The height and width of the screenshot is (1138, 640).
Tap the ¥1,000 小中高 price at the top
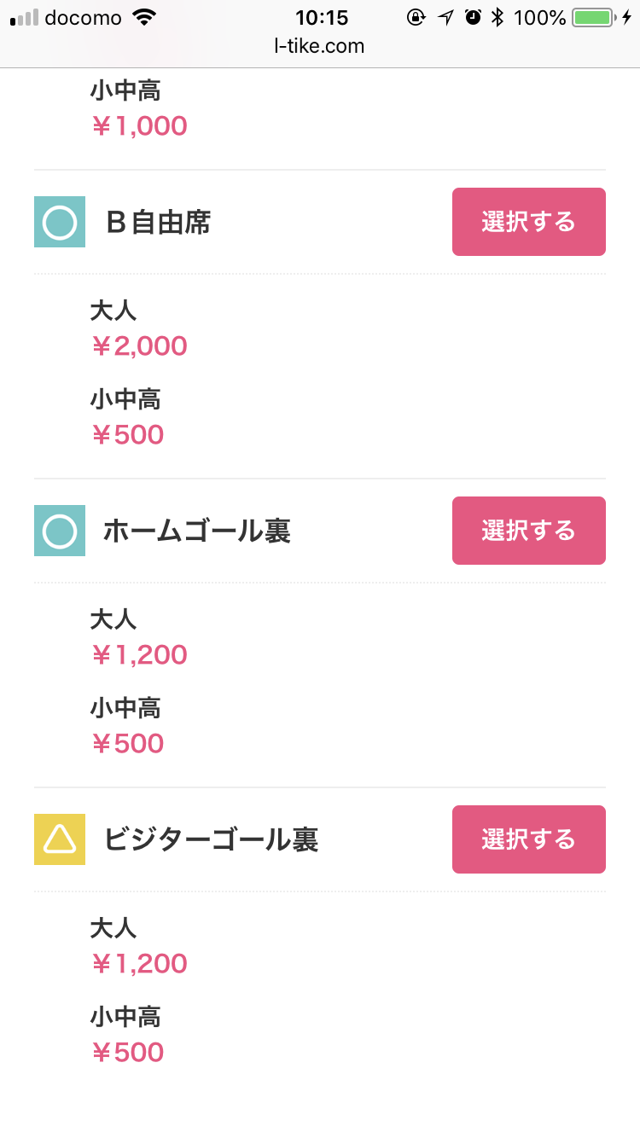[x=139, y=126]
